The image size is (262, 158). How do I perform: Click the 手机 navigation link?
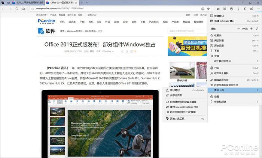(62, 22)
